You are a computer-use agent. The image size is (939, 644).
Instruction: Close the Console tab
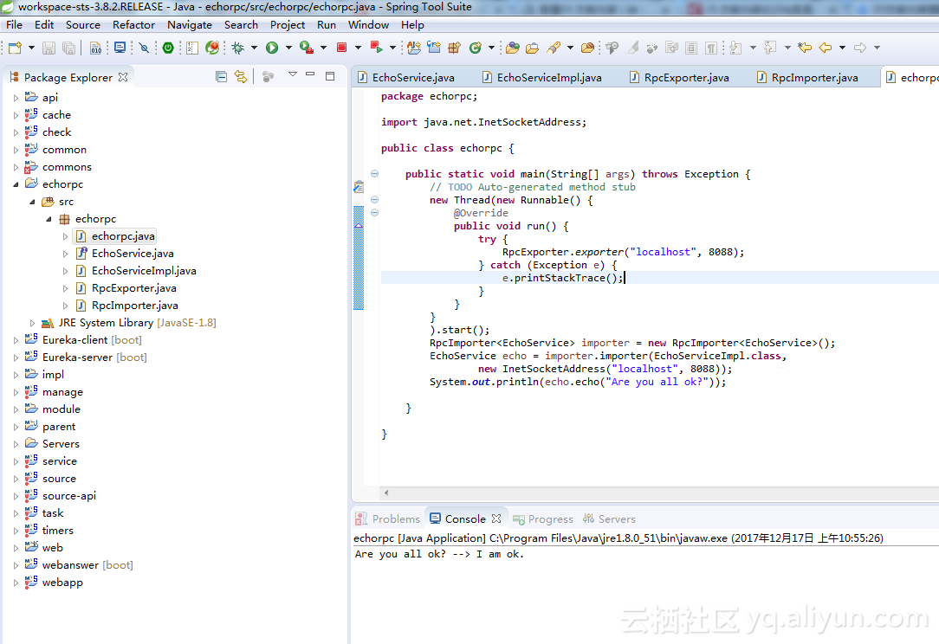click(495, 518)
